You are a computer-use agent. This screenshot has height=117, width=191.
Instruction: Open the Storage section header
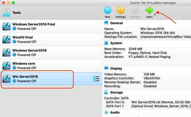pyautogui.click(x=116, y=92)
